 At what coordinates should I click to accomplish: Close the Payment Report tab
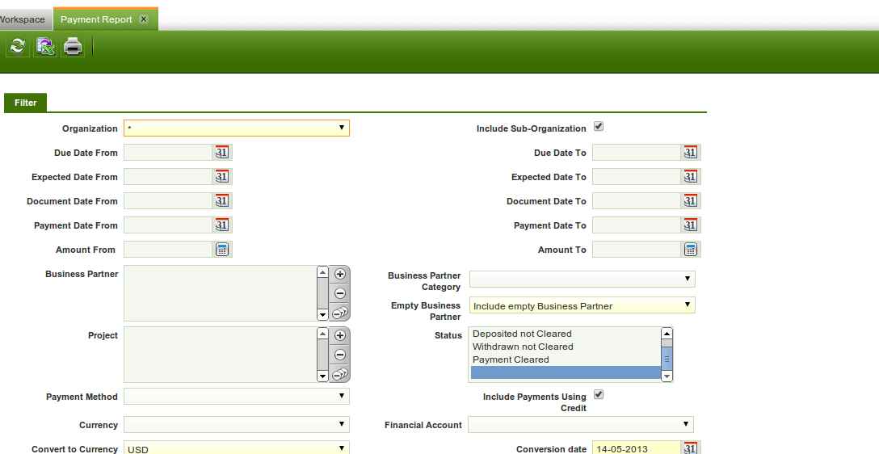coord(144,19)
